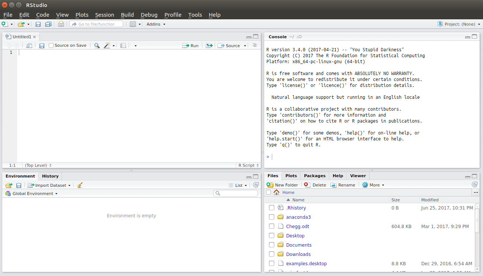Image resolution: width=483 pixels, height=276 pixels.
Task: Open the Session menu
Action: coord(105,15)
